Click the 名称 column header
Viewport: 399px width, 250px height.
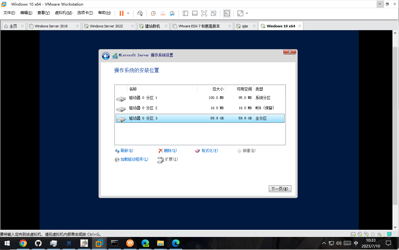click(x=162, y=89)
